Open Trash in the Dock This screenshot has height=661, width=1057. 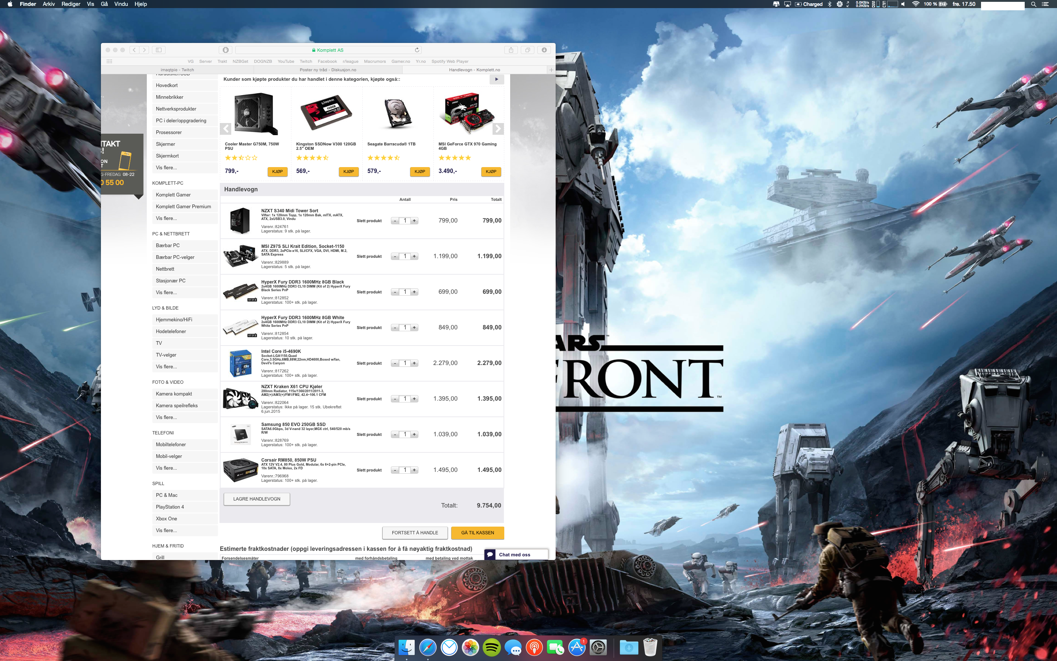tap(650, 647)
